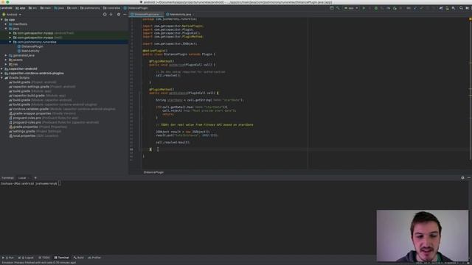Viewport: 472px width, 265px height.
Task: Click app in navigation breadcrumb
Action: [21, 8]
